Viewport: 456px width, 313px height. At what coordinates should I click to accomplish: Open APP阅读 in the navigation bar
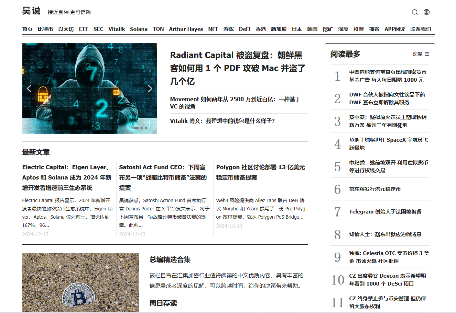tap(395, 29)
